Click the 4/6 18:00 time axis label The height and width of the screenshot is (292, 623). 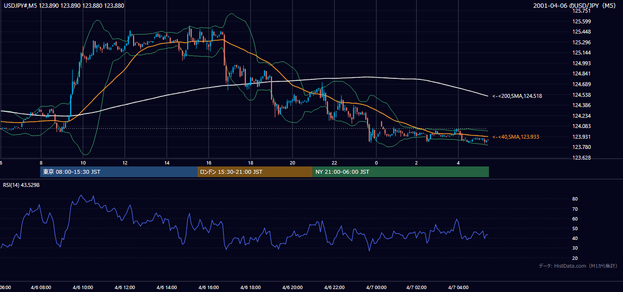click(x=251, y=288)
